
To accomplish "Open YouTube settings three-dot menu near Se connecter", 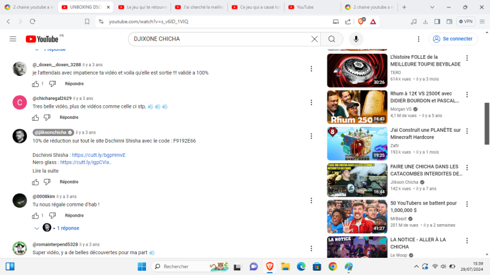I will click(418, 39).
